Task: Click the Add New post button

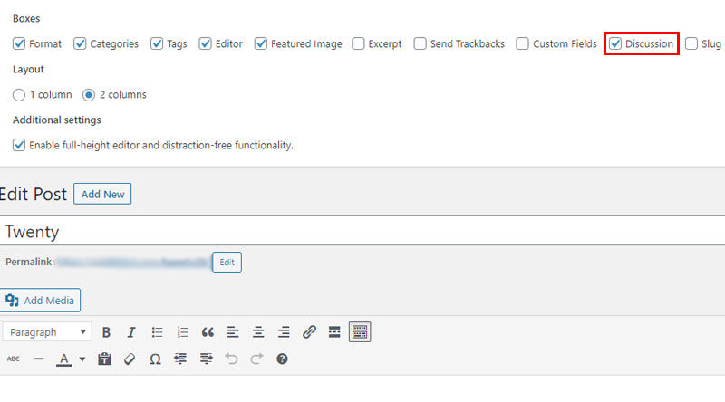Action: pos(102,194)
